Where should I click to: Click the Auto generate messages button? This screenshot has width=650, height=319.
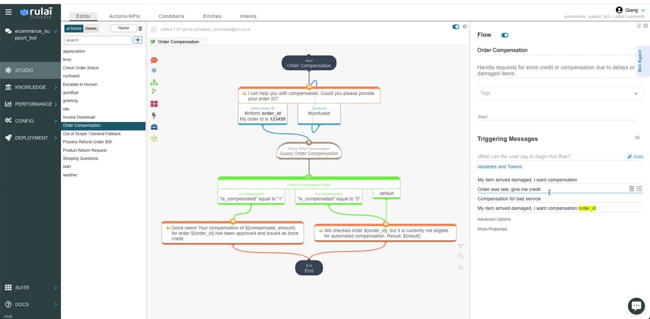(x=635, y=157)
